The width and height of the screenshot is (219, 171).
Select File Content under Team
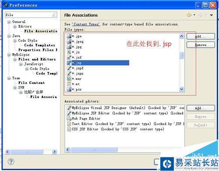[32, 83]
